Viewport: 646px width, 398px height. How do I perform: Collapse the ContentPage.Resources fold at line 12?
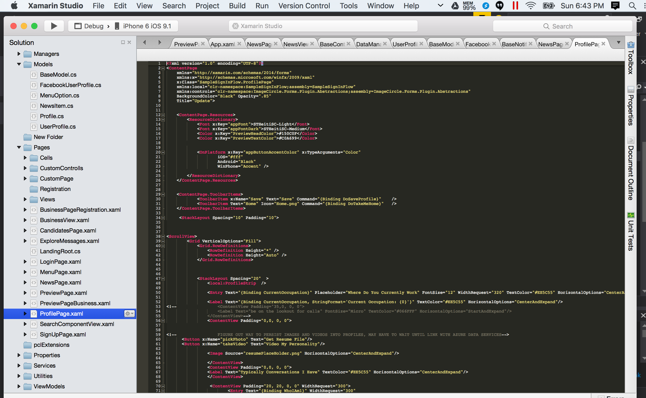163,115
